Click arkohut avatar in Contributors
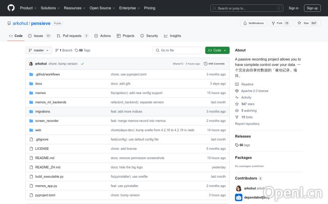This screenshot has height=204, width=328. click(239, 188)
